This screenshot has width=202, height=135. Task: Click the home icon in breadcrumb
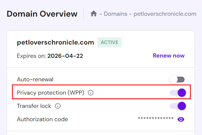click(94, 14)
